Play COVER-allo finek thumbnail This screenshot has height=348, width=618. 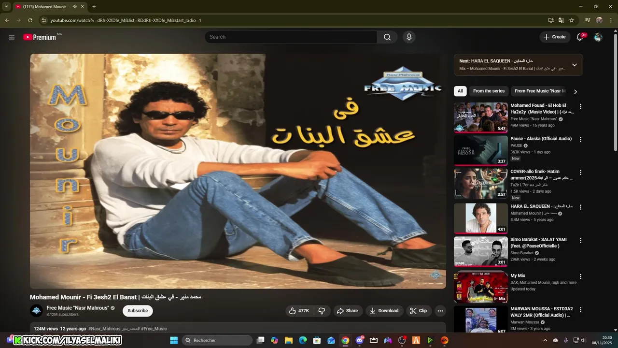click(481, 184)
